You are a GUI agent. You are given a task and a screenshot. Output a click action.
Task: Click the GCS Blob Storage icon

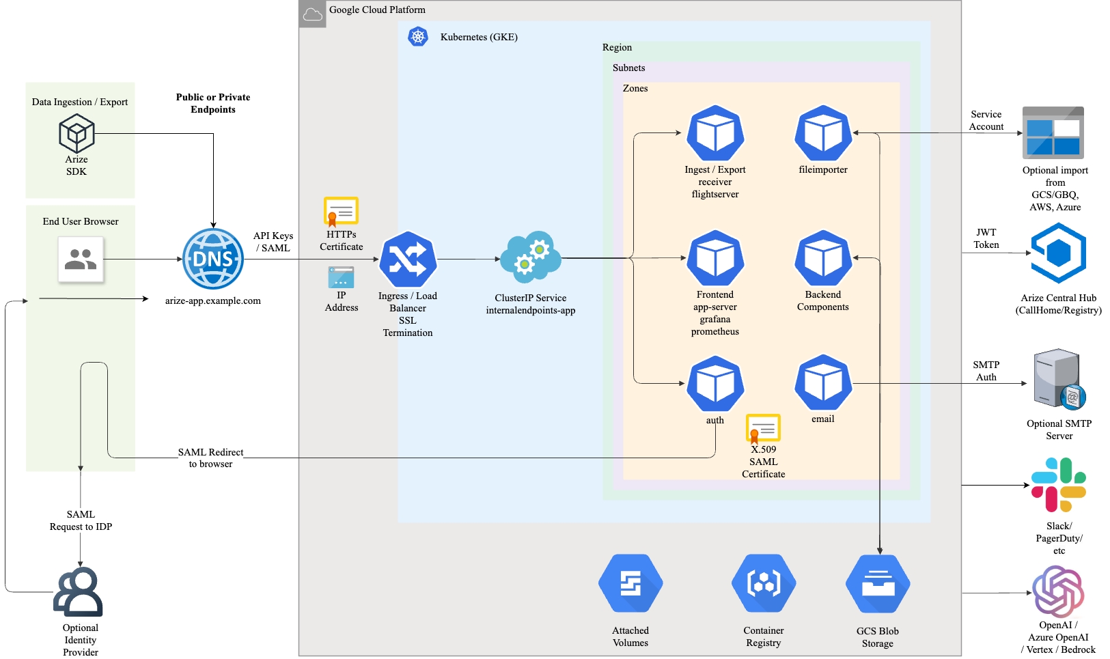click(x=878, y=585)
